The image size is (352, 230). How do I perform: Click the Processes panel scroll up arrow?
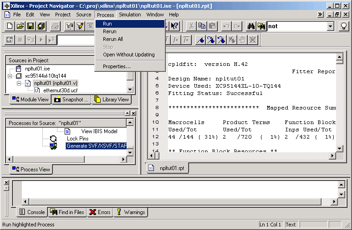point(130,122)
